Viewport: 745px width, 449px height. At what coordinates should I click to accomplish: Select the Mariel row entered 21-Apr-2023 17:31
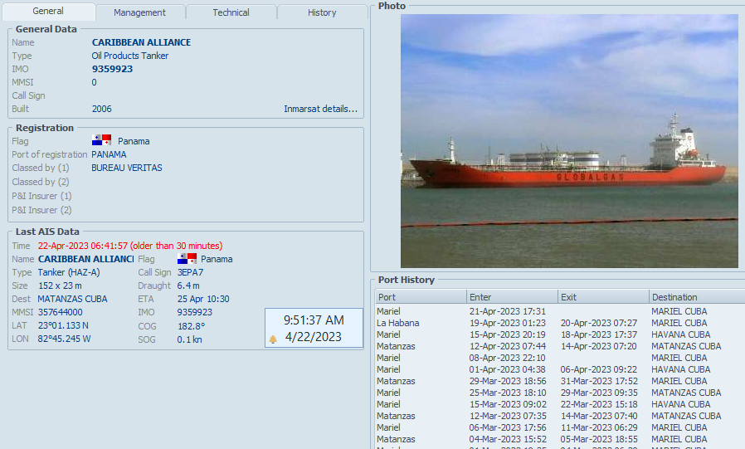(x=560, y=311)
